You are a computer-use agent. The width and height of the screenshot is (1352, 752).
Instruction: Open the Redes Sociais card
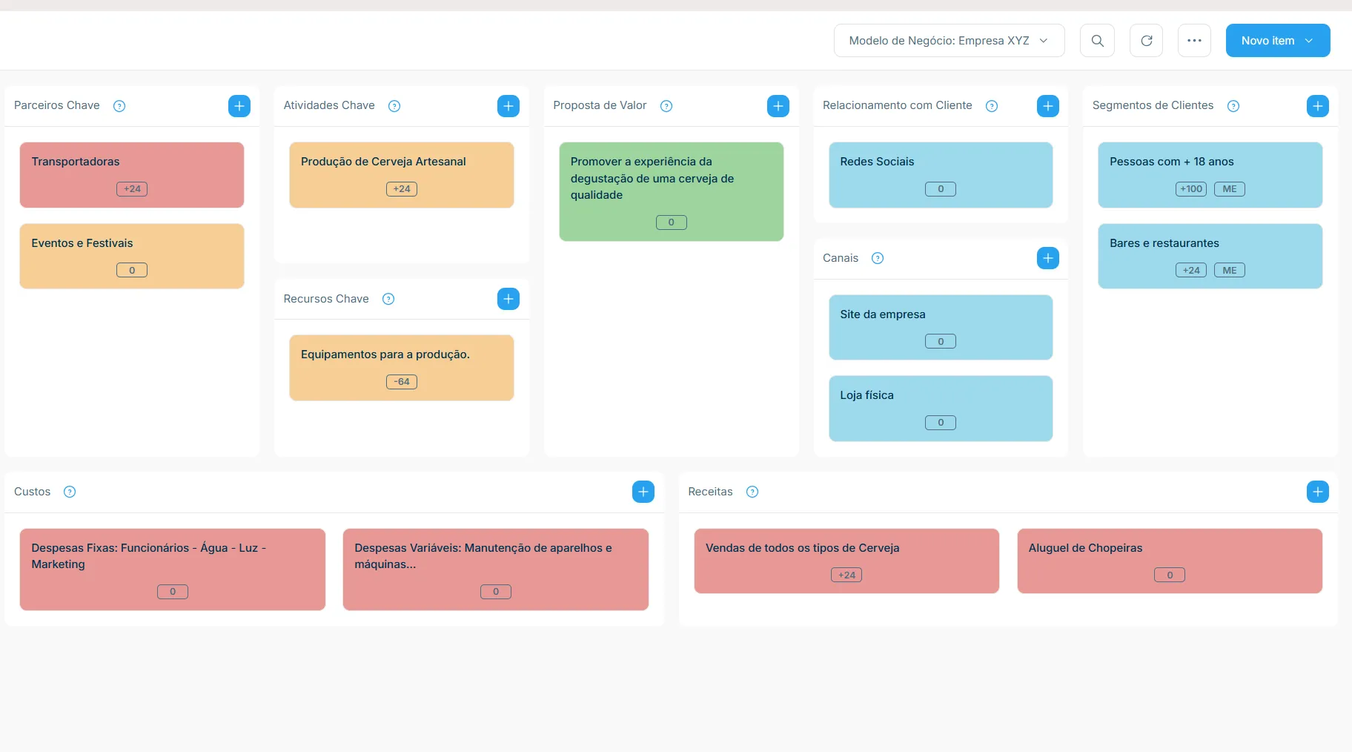[x=941, y=175]
